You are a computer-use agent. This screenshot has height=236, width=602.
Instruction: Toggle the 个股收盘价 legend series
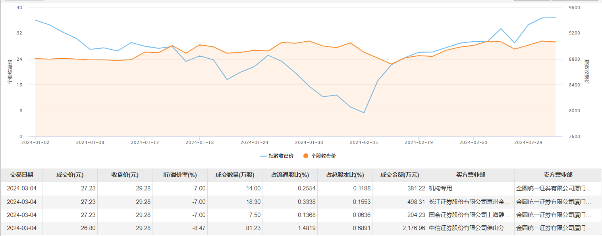point(319,156)
